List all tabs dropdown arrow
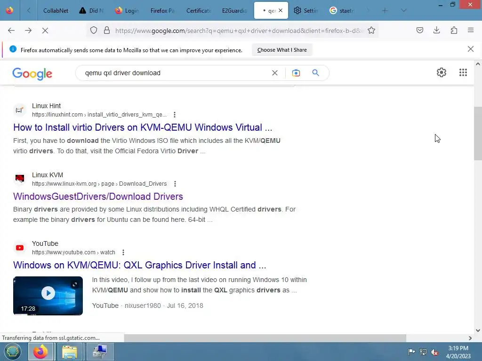Image resolution: width=482 pixels, height=361 pixels. click(x=403, y=10)
